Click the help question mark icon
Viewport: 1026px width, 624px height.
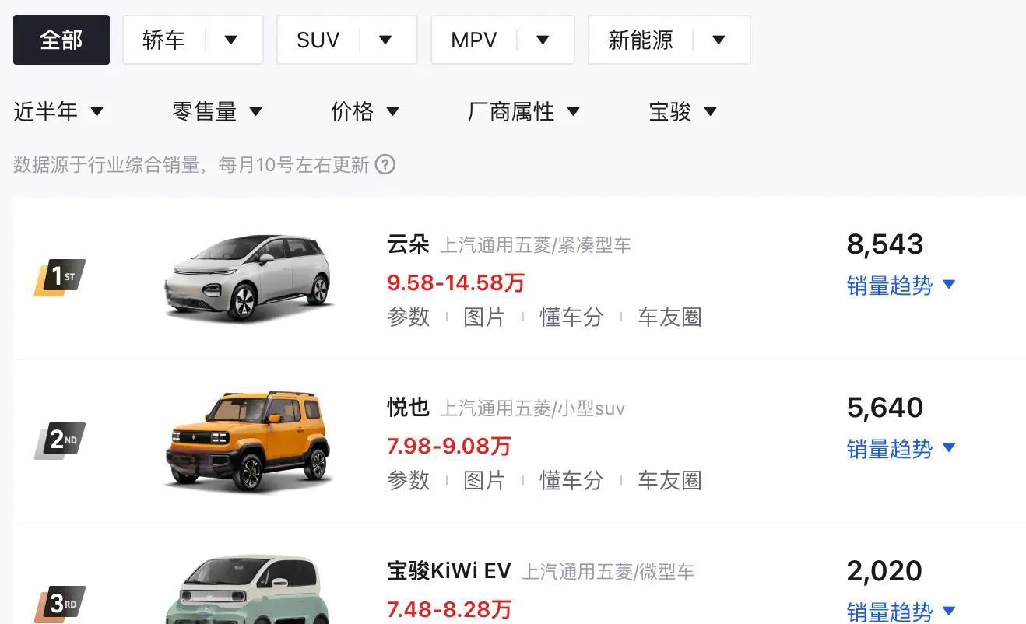click(385, 165)
